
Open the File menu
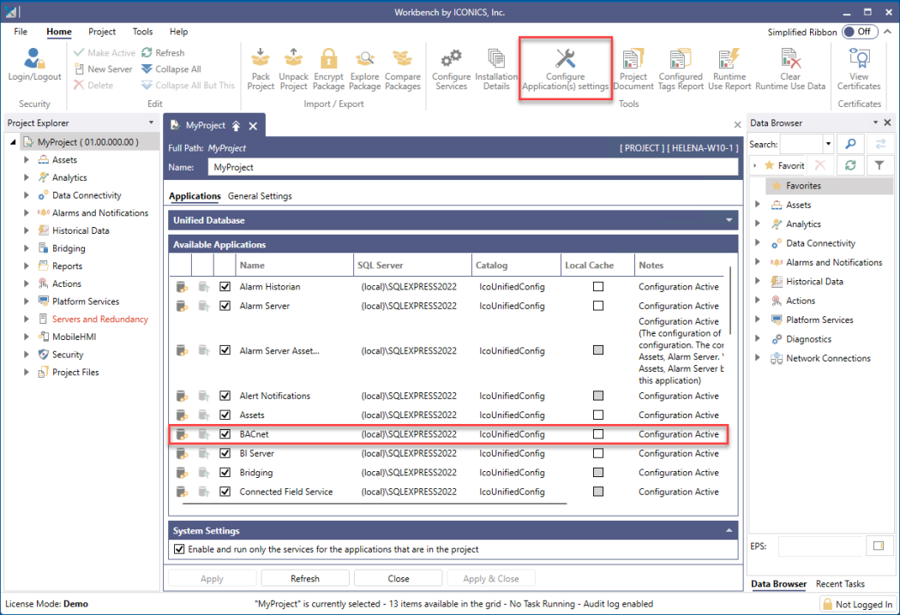21,32
